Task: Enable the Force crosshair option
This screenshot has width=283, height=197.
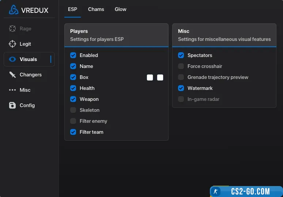Action: pyautogui.click(x=181, y=66)
